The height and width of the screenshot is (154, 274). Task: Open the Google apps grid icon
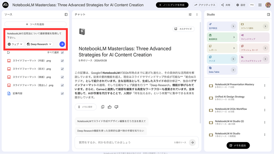tap(260, 5)
